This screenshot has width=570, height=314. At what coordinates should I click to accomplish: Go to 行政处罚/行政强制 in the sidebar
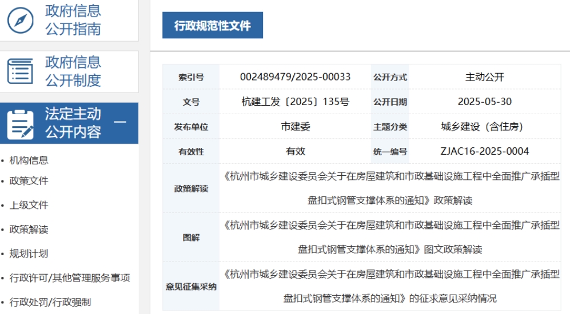point(50,302)
